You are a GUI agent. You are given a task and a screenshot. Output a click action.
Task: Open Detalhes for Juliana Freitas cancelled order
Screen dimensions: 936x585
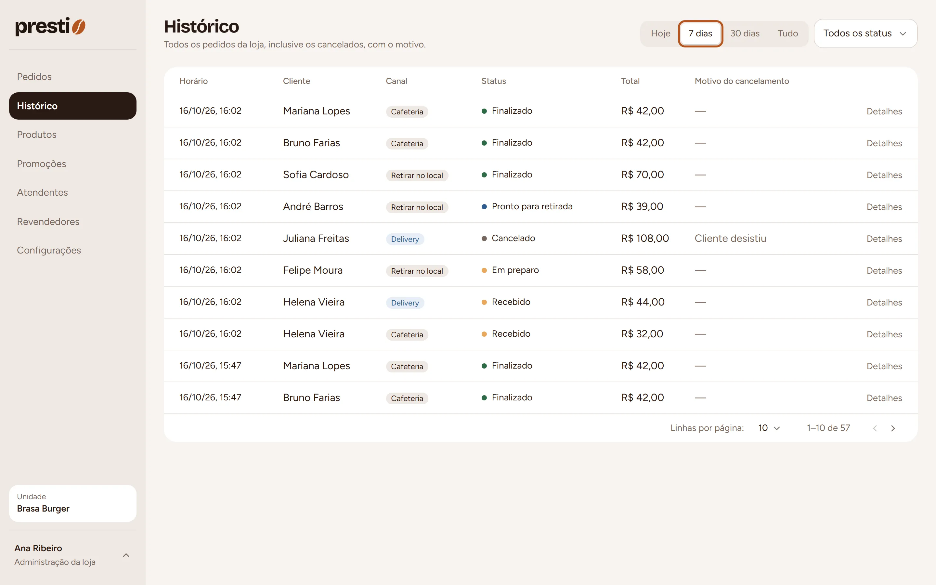point(884,239)
